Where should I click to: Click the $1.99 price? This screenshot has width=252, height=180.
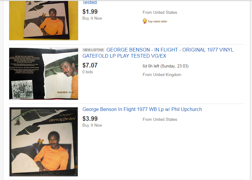(90, 12)
